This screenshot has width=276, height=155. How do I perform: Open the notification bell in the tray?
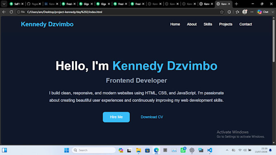[x=270, y=150]
